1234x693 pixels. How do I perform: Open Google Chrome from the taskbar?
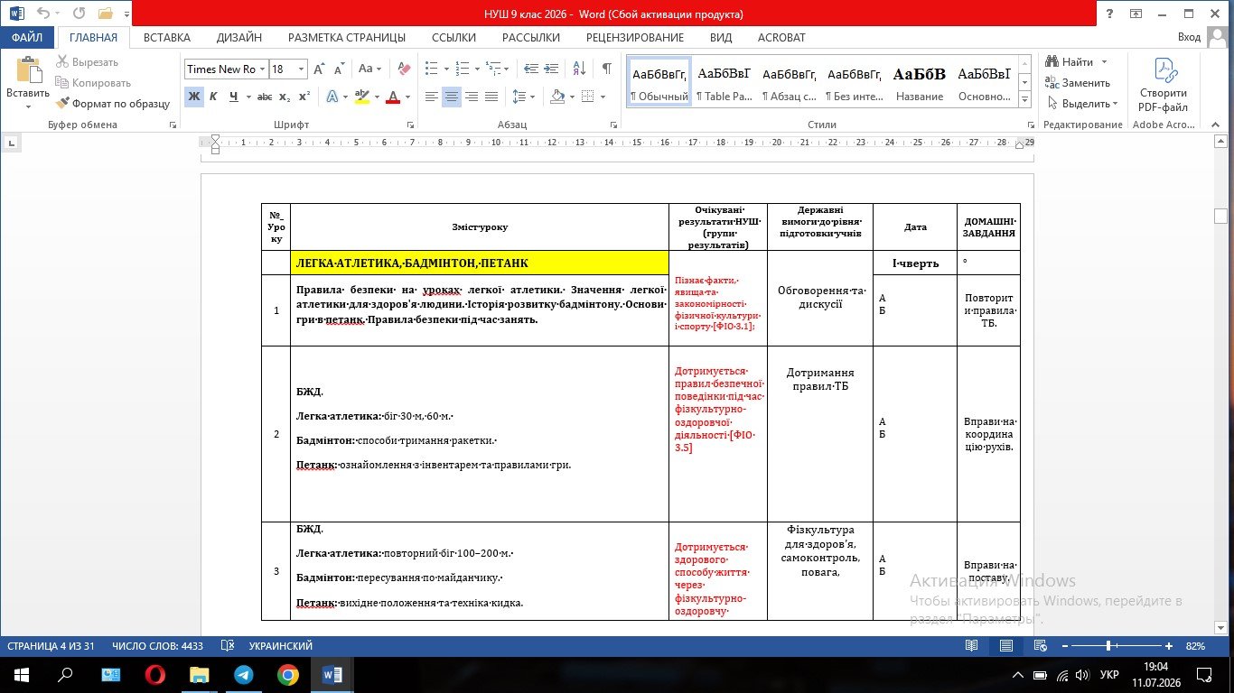pyautogui.click(x=288, y=675)
